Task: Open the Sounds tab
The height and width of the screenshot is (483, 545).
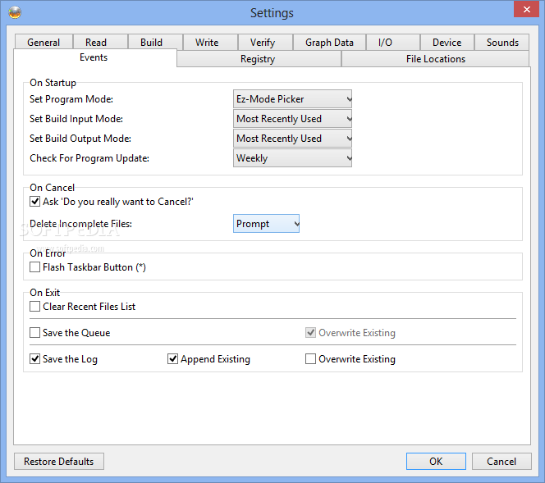Action: (502, 43)
